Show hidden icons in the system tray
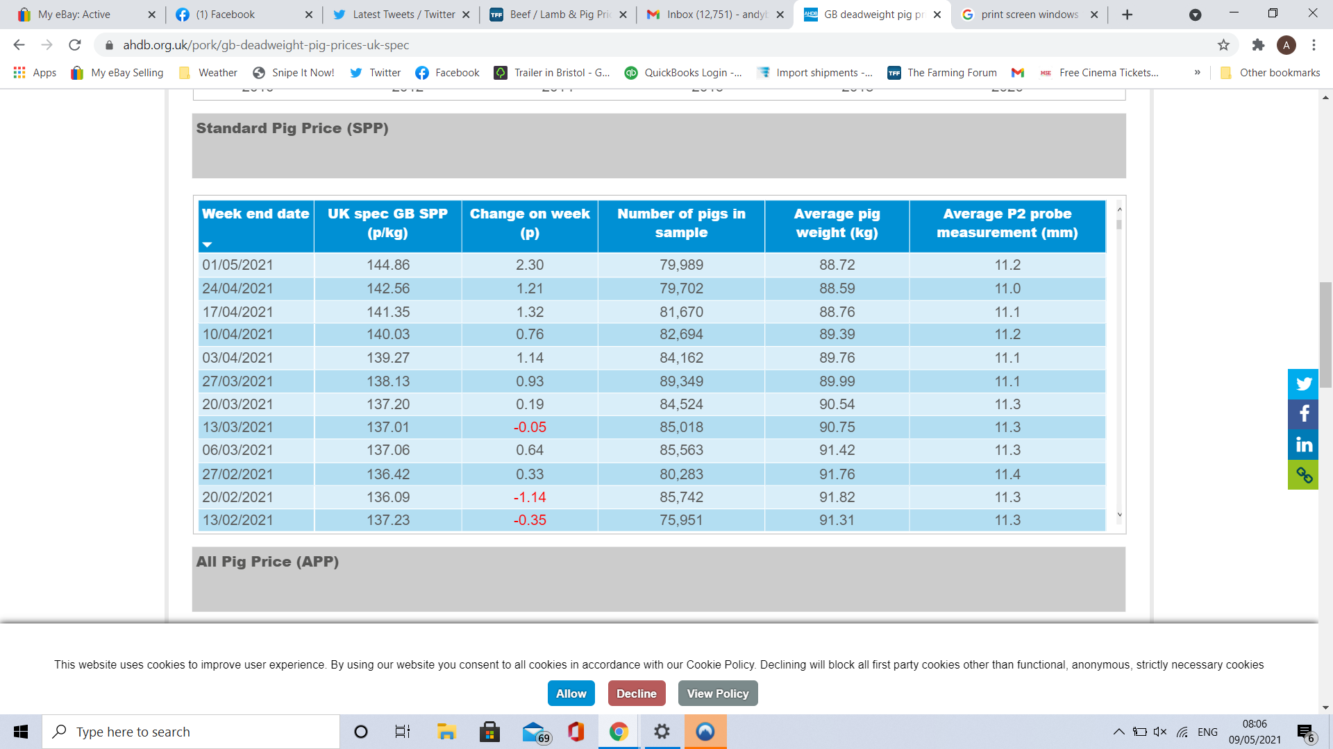The height and width of the screenshot is (749, 1333). click(1119, 732)
